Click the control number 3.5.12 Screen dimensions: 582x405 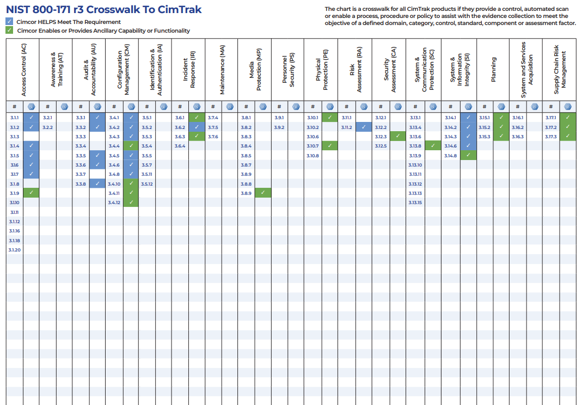pyautogui.click(x=147, y=184)
